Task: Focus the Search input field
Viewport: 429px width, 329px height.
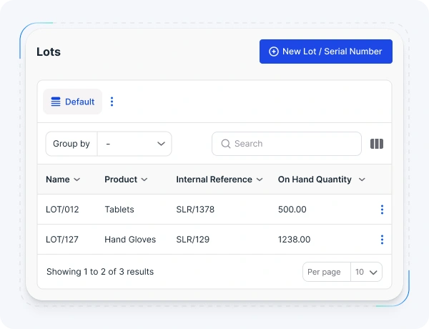Action: [287, 144]
